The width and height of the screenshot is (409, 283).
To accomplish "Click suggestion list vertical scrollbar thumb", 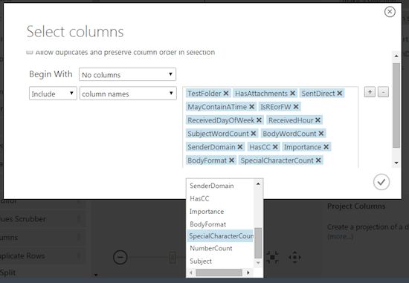I will pyautogui.click(x=258, y=243).
